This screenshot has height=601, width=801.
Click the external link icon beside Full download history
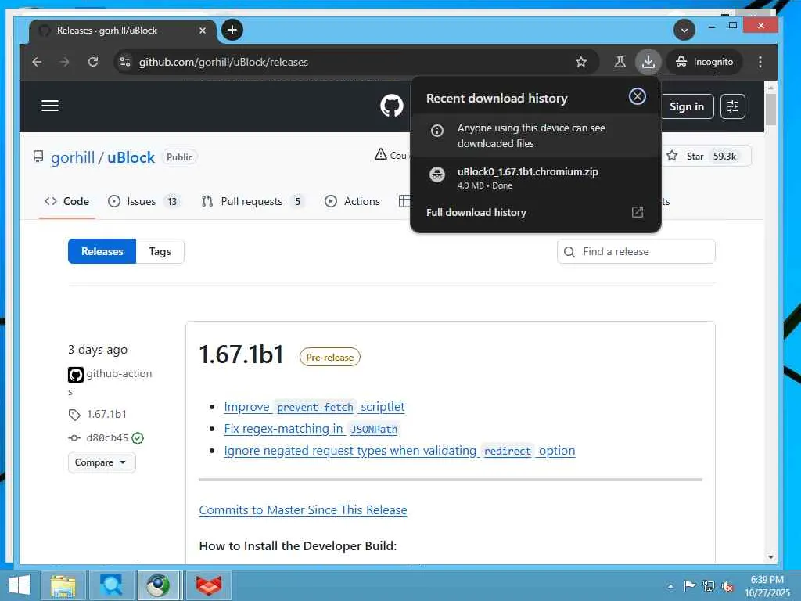[637, 212]
